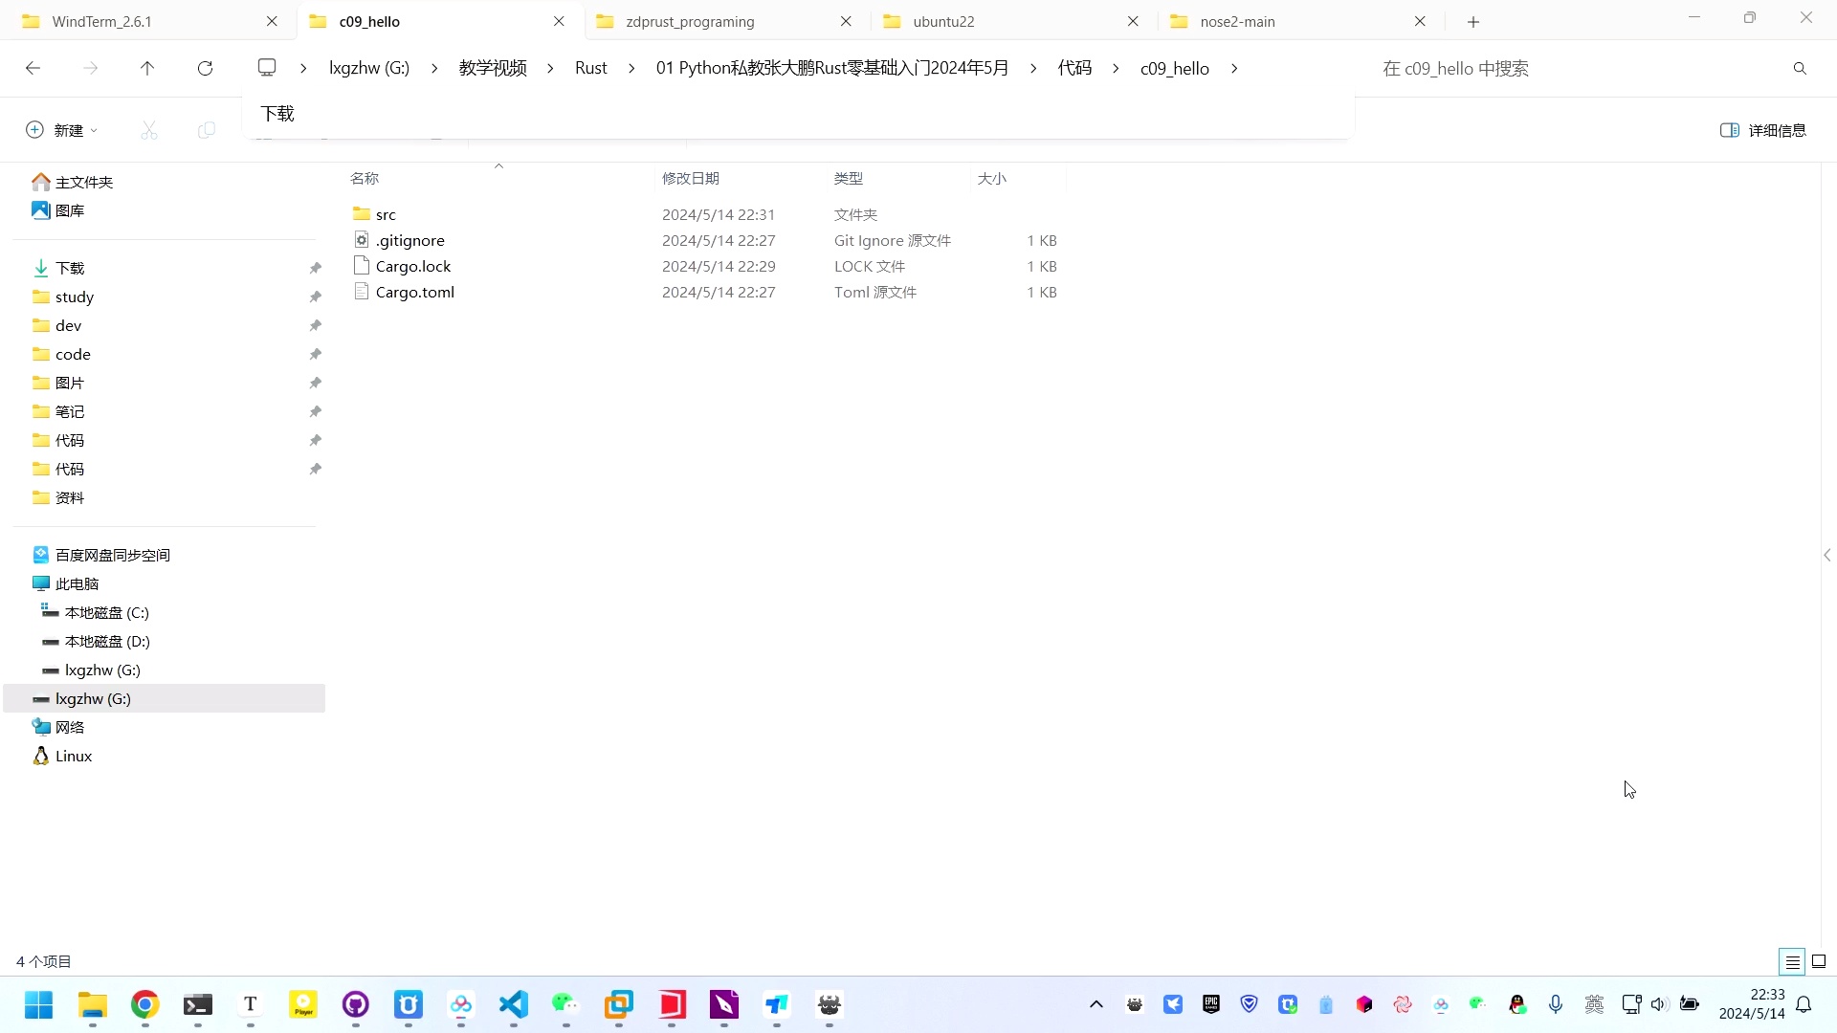Image resolution: width=1837 pixels, height=1033 pixels.
Task: Adjust system volume from the taskbar
Action: click(x=1660, y=1004)
